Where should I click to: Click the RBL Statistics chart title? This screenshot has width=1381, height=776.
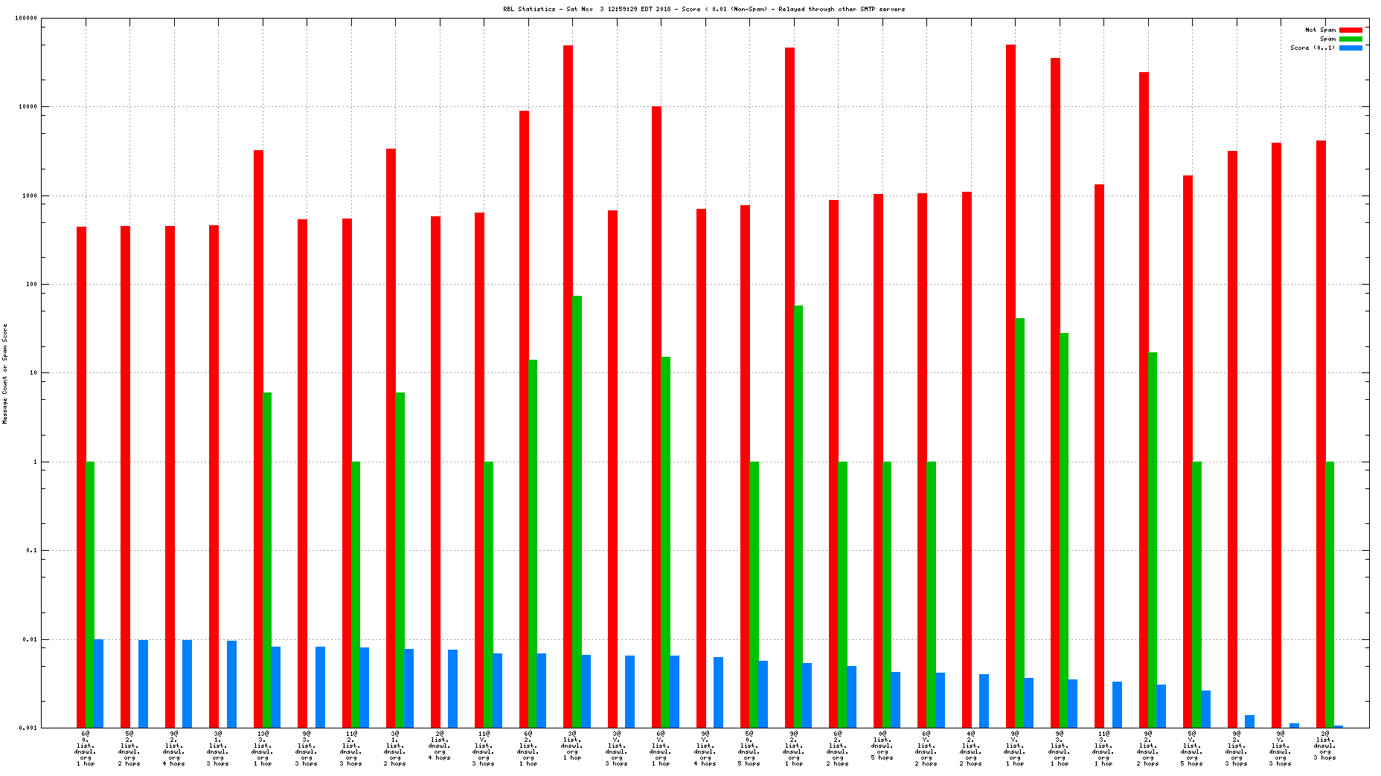[x=704, y=9]
